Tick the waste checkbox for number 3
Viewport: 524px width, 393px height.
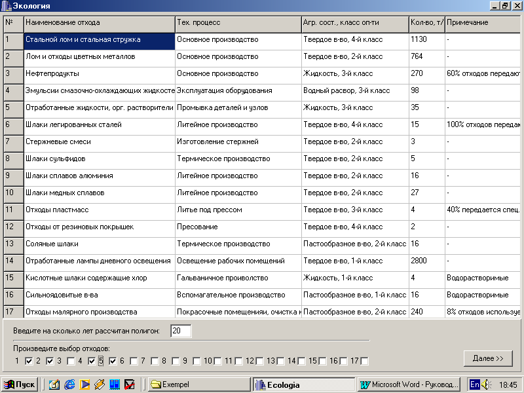pyautogui.click(x=71, y=361)
